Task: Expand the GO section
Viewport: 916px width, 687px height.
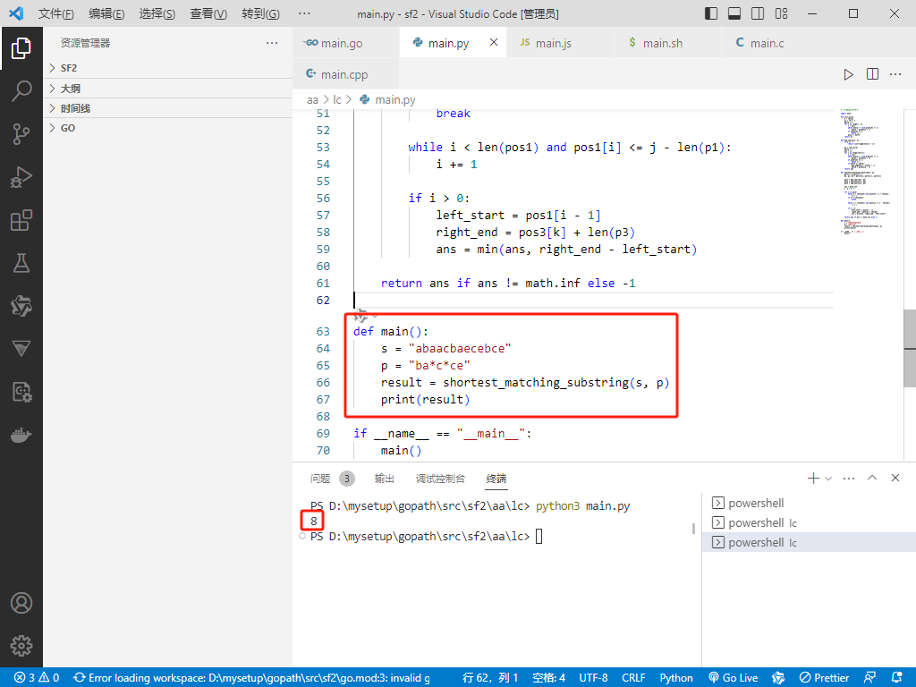Action: 167,128
